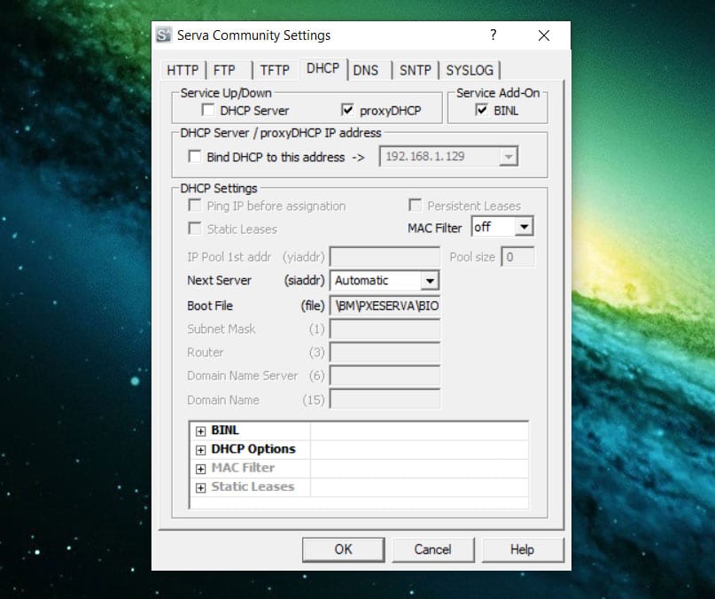Expand the Static Leases tree node
The width and height of the screenshot is (715, 599).
pos(200,487)
